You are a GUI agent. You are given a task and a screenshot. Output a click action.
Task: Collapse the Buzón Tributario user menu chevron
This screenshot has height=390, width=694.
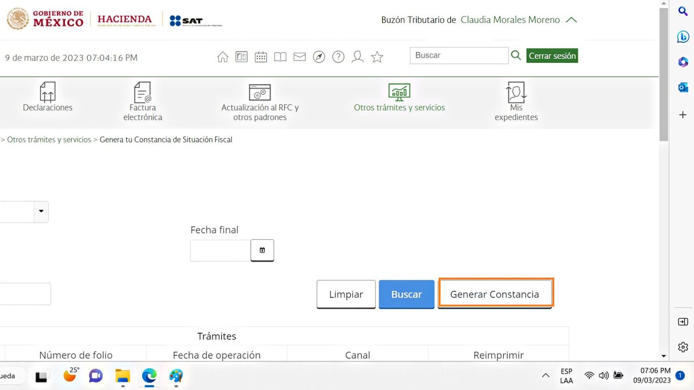(571, 20)
